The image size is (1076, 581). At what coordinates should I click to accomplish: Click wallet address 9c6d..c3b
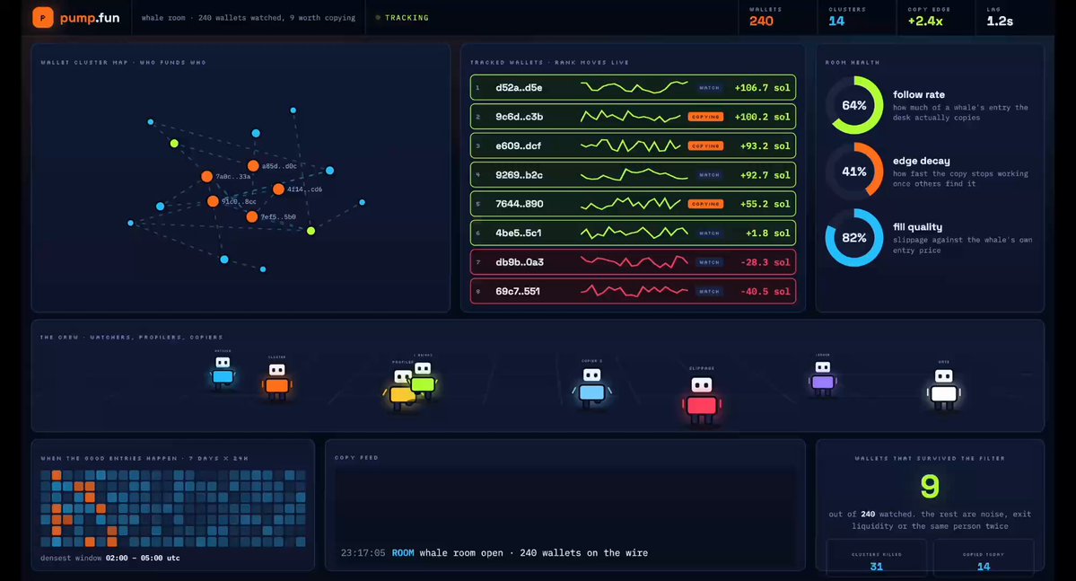520,117
